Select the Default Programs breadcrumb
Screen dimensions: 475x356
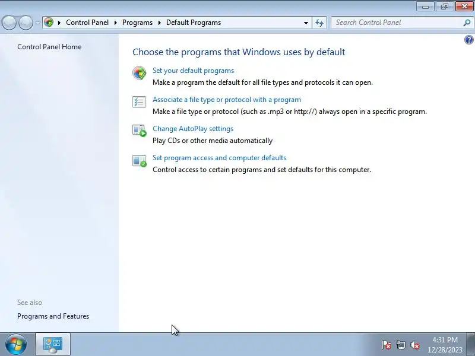(194, 23)
